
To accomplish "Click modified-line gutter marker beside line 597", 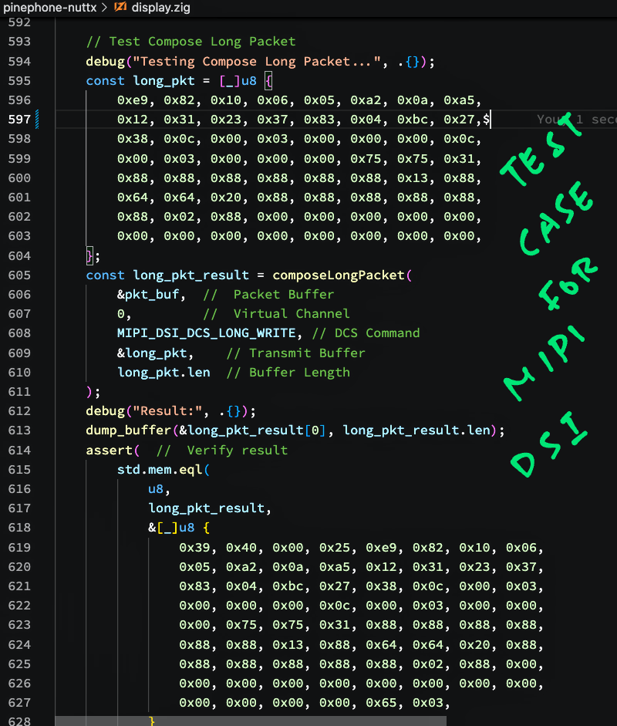I will 37,120.
